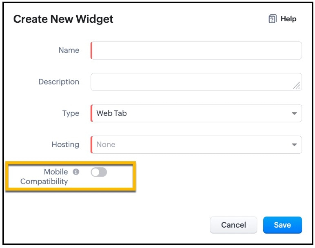315x248 pixels.
Task: Cancel widget creation
Action: [x=233, y=225]
